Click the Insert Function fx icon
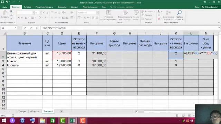The width and height of the screenshot is (221, 124). point(37,28)
